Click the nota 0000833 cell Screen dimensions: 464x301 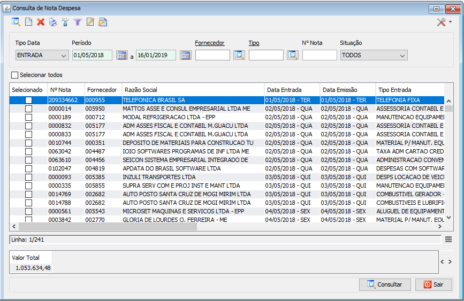point(66,134)
